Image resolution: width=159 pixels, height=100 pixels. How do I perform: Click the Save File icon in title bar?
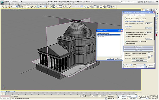10,2
